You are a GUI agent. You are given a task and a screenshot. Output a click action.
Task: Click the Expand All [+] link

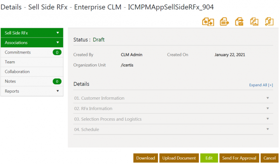tap(261, 85)
